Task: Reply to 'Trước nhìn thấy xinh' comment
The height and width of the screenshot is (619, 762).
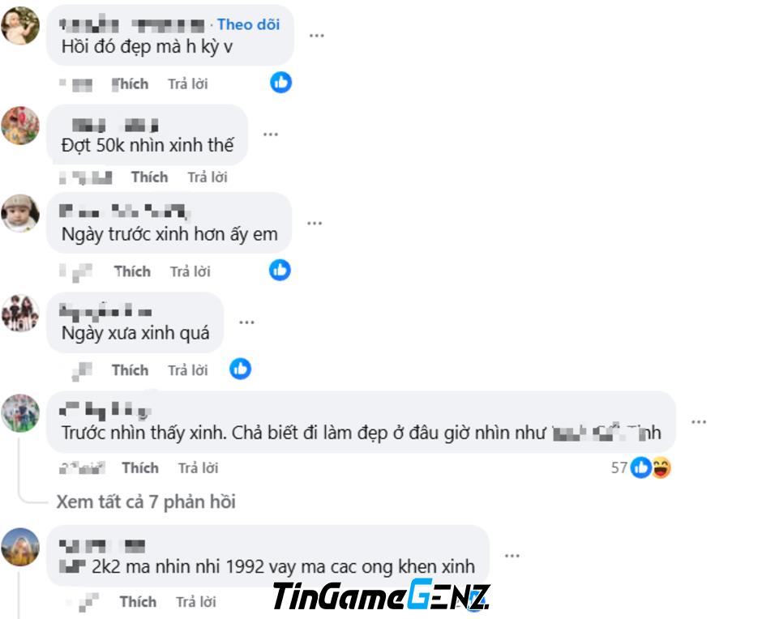Action: click(198, 467)
